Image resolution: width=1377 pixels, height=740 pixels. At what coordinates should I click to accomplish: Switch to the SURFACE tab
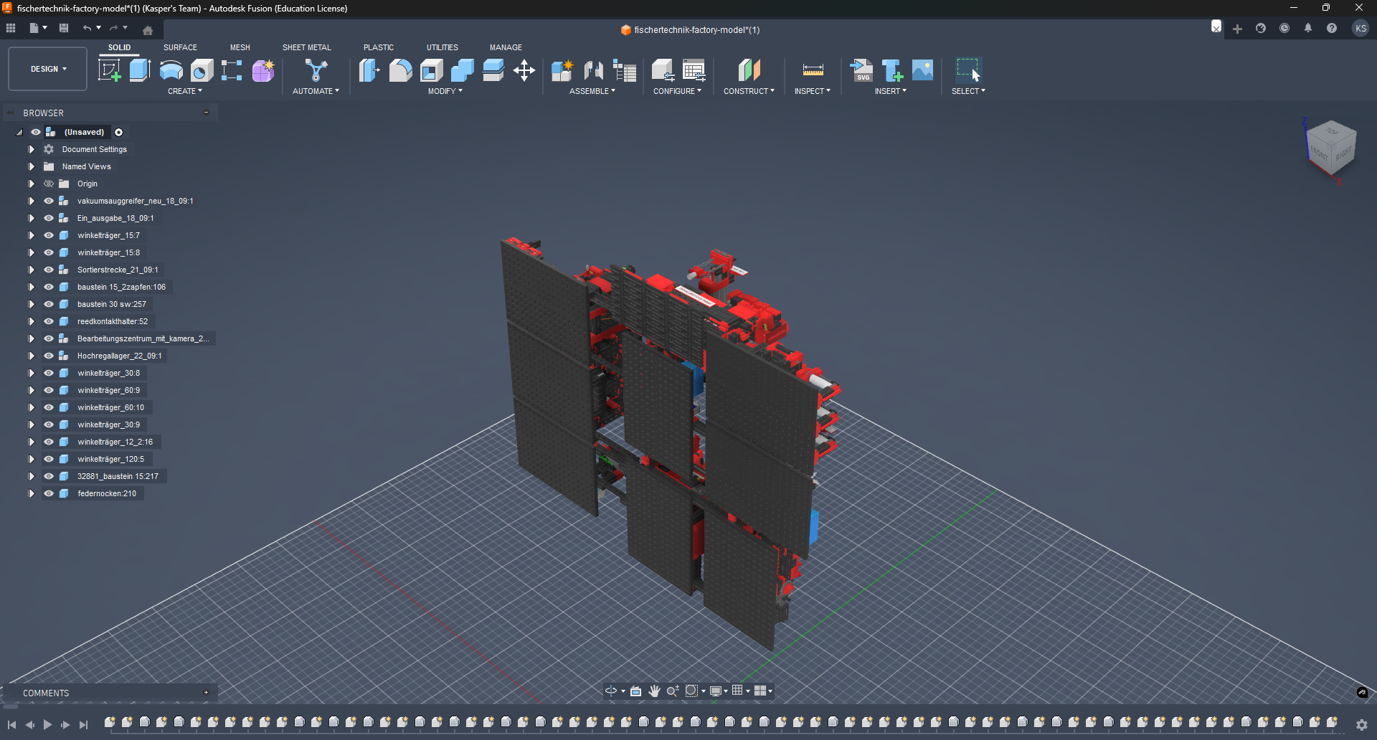[x=180, y=47]
